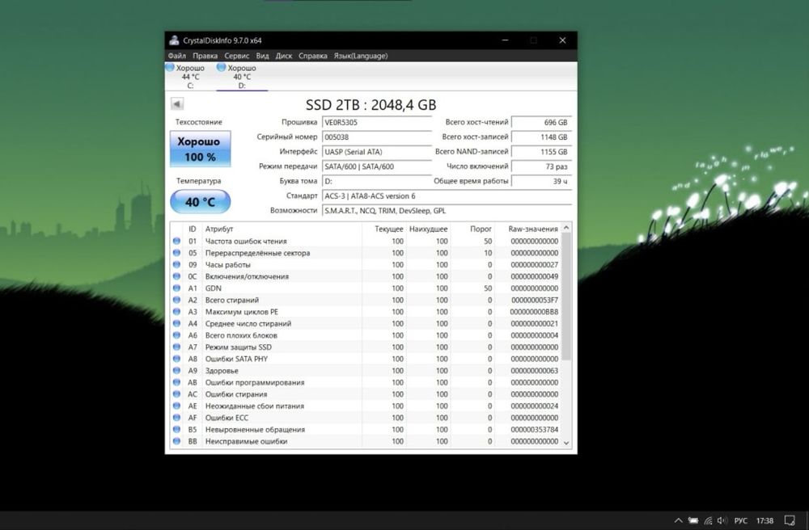Click the scroll down arrow of attribute list

coord(566,443)
